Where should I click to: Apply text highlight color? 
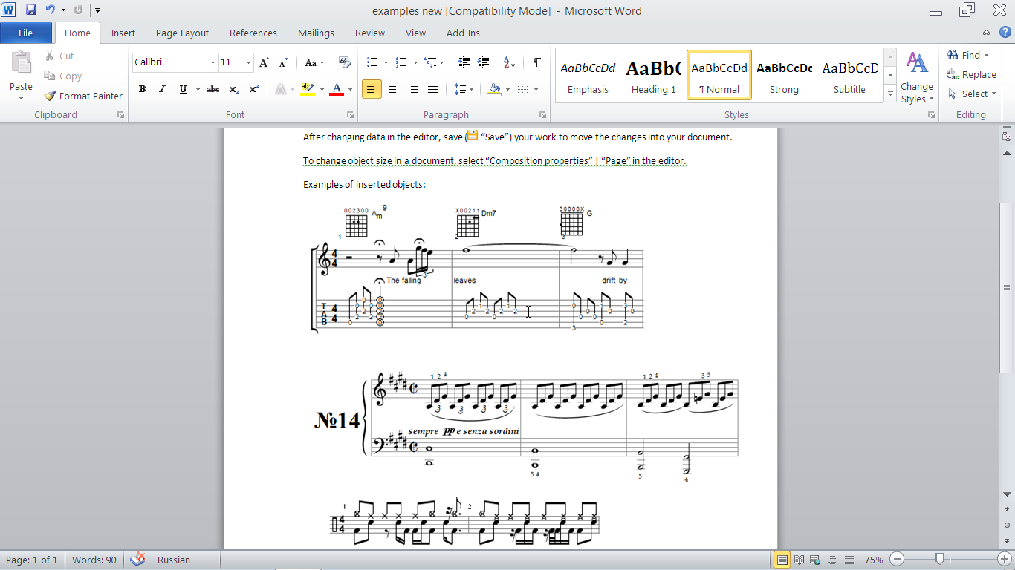click(x=308, y=89)
